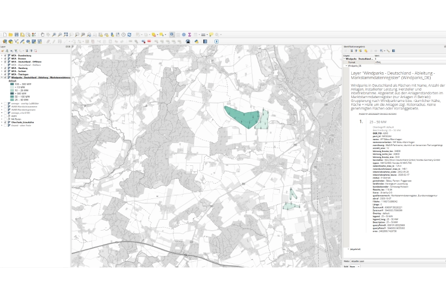Click Collapse All in the Layer panel toolbar

click(x=31, y=51)
